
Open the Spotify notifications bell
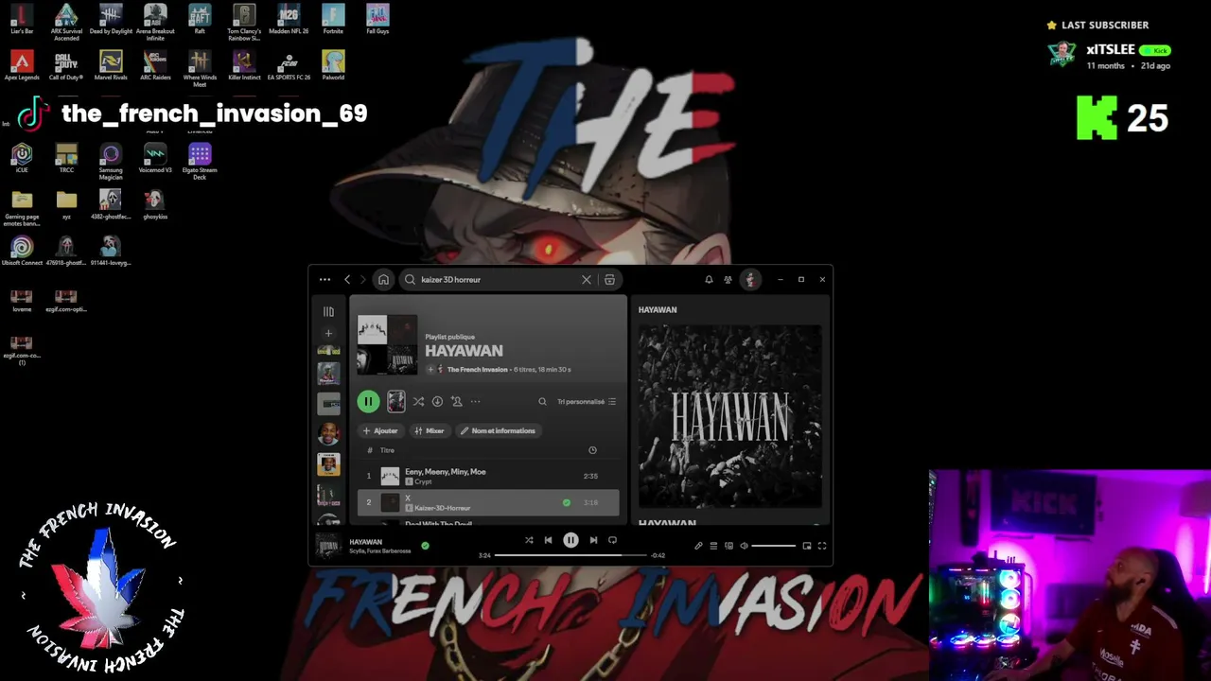tap(709, 280)
